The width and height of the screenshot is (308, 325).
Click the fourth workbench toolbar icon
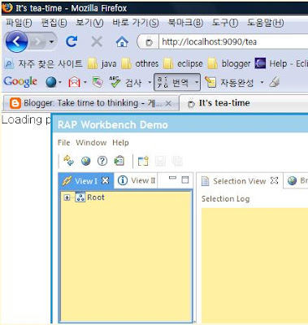point(119,161)
